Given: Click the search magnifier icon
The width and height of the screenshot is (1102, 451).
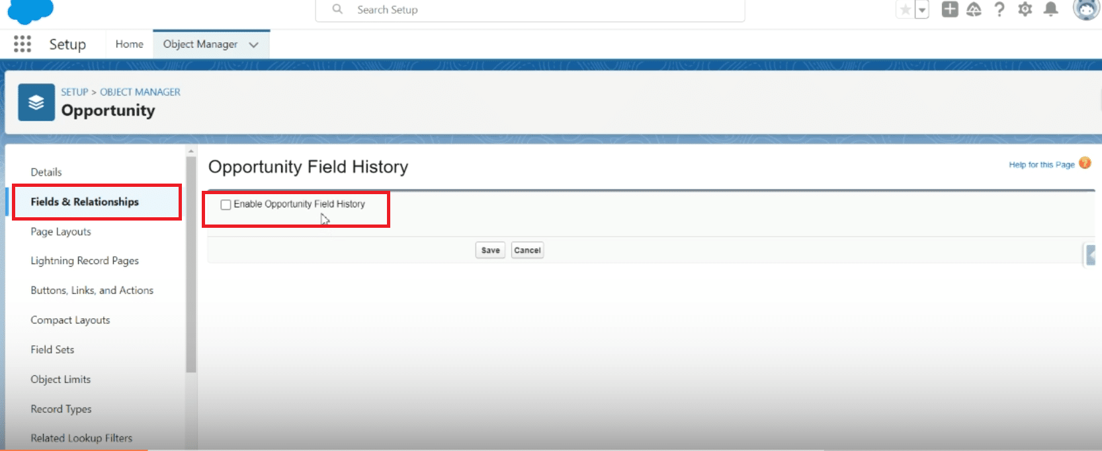Looking at the screenshot, I should [x=337, y=9].
